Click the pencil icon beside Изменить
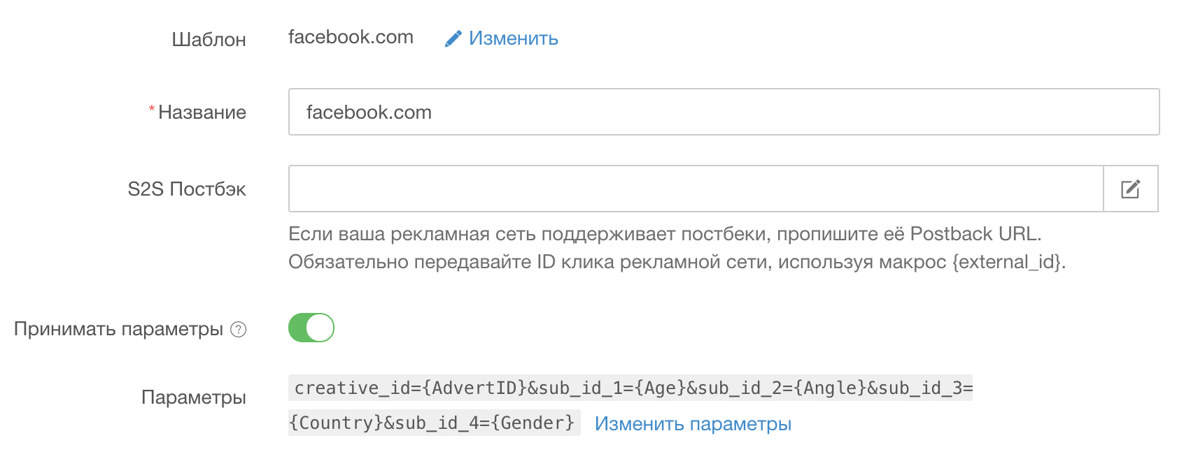The width and height of the screenshot is (1177, 468). (453, 38)
